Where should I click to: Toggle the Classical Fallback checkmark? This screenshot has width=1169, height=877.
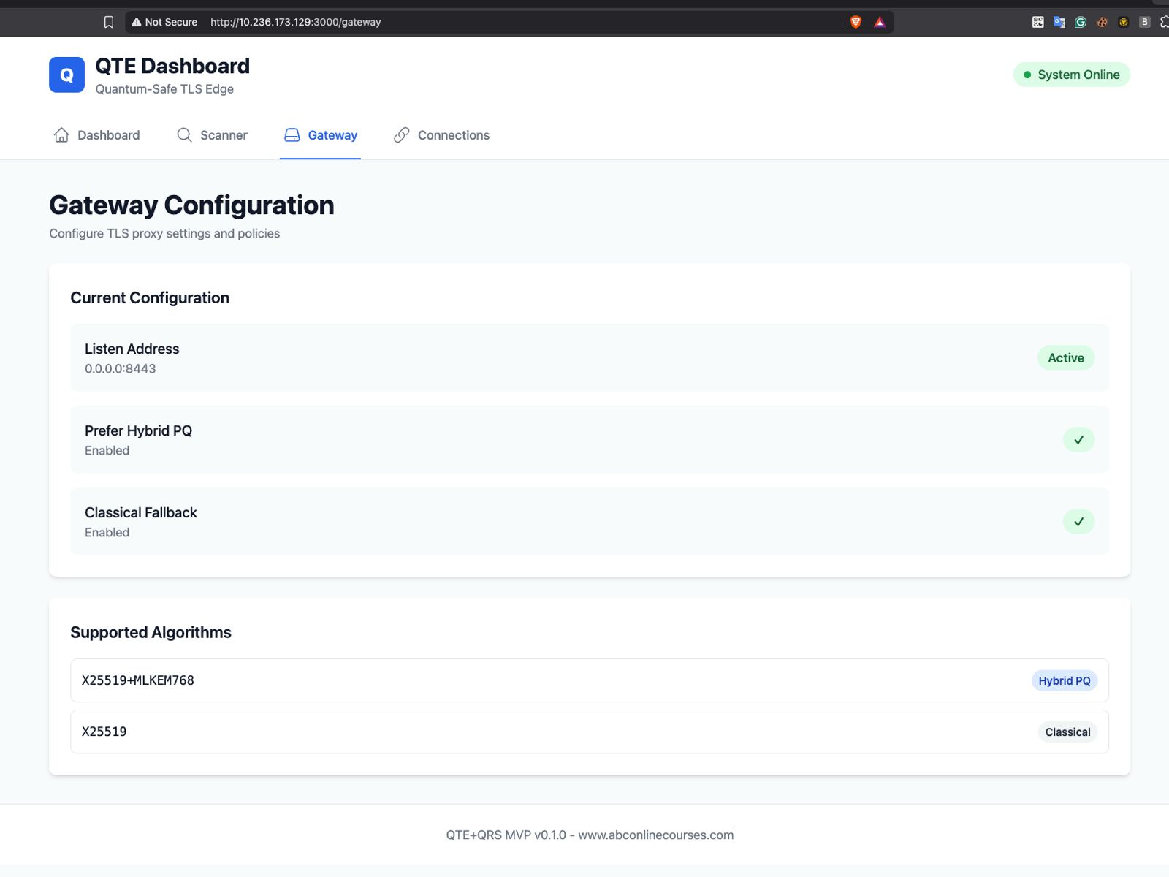click(1078, 522)
